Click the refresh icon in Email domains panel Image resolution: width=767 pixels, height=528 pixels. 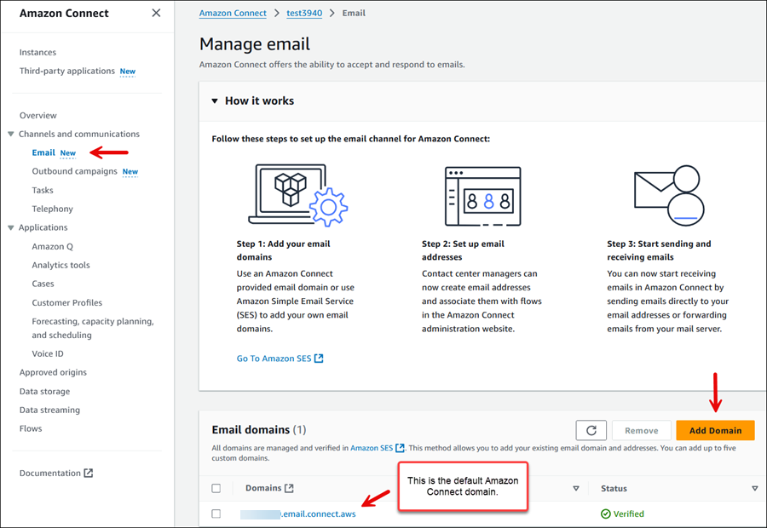tap(591, 430)
